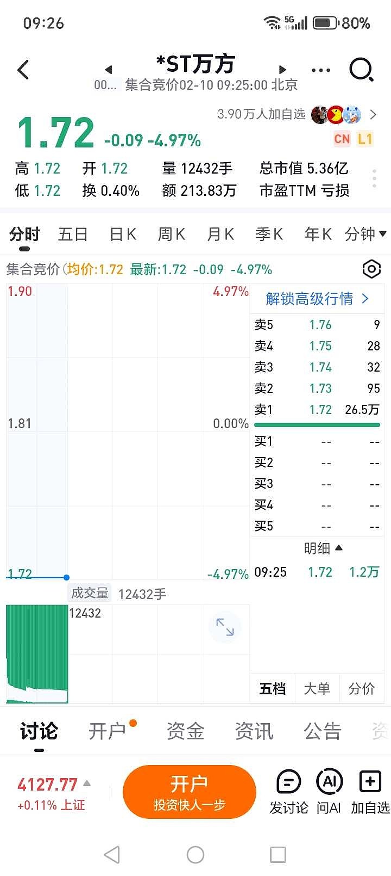This screenshot has height=876, width=391.
Task: Select the 资金 tab
Action: (x=186, y=731)
